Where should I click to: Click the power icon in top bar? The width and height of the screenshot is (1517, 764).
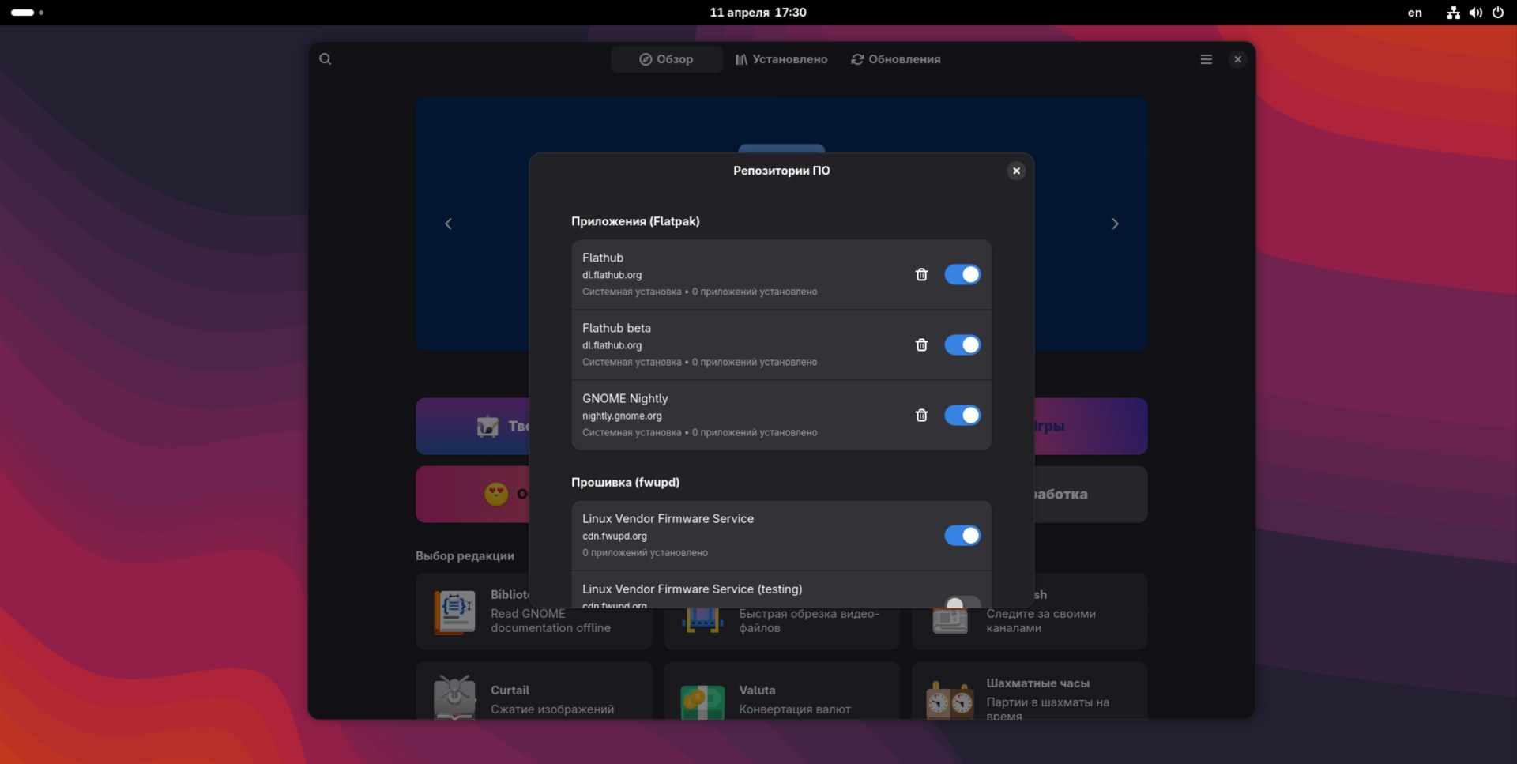click(x=1498, y=13)
